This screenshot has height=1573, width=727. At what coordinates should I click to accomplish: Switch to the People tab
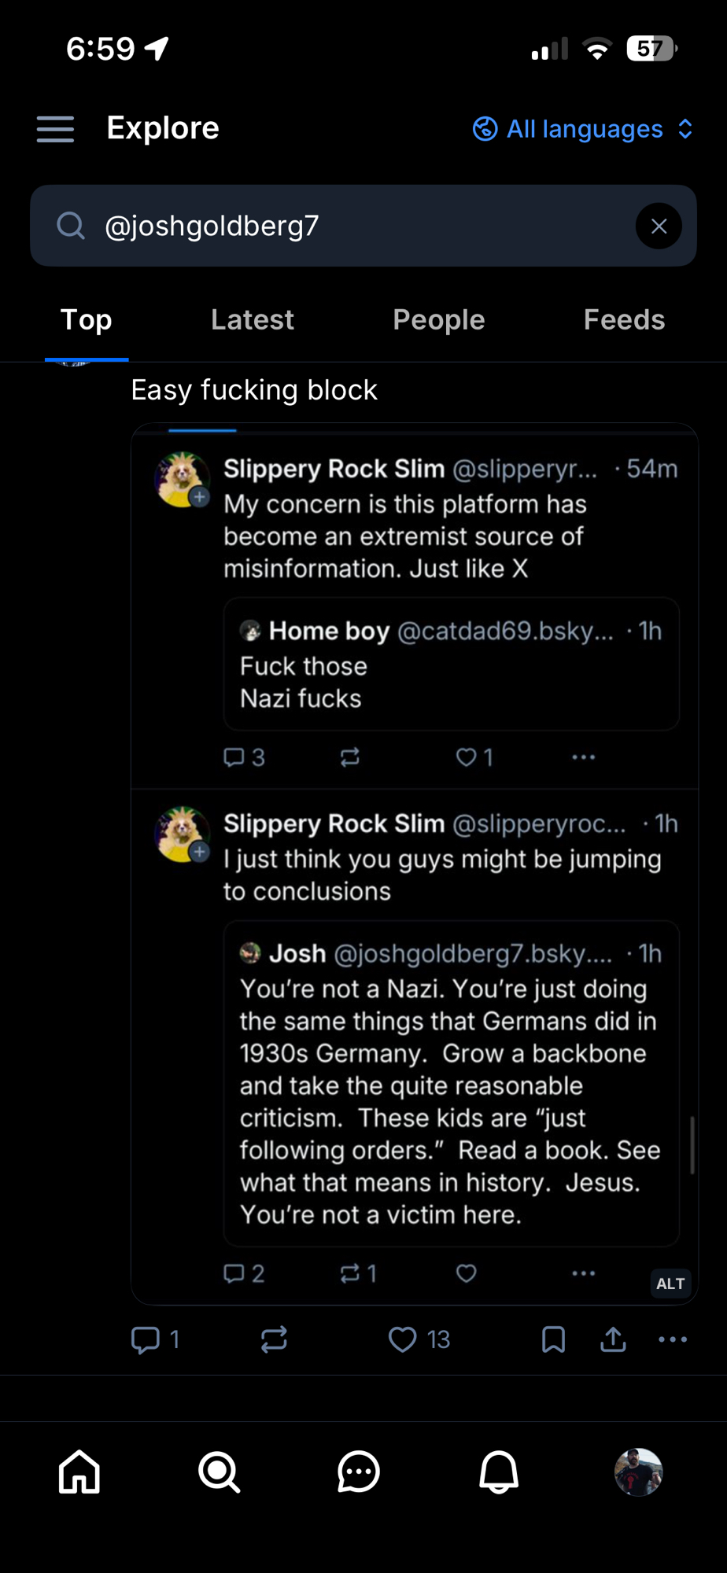pos(438,320)
